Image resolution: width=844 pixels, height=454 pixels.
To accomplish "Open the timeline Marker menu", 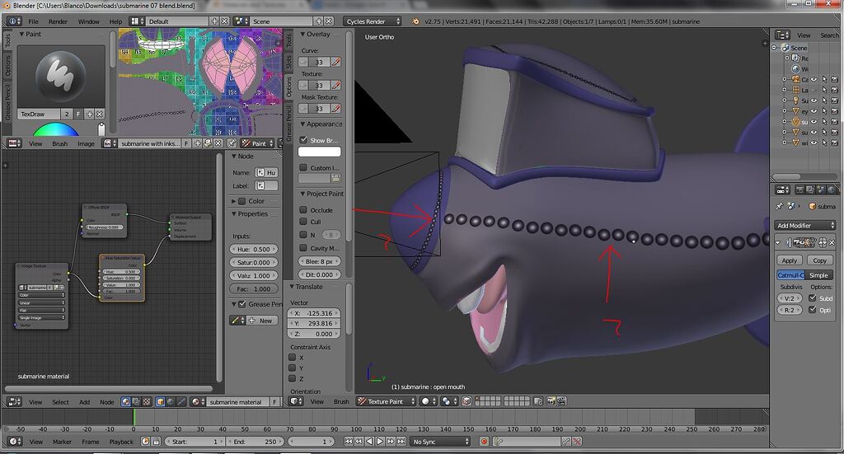I will (x=62, y=442).
